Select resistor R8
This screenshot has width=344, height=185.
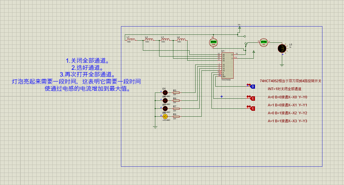(x=176, y=116)
